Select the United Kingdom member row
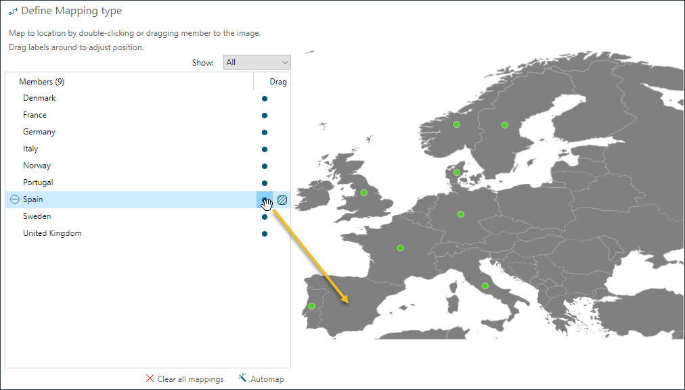The image size is (685, 390). pos(148,233)
